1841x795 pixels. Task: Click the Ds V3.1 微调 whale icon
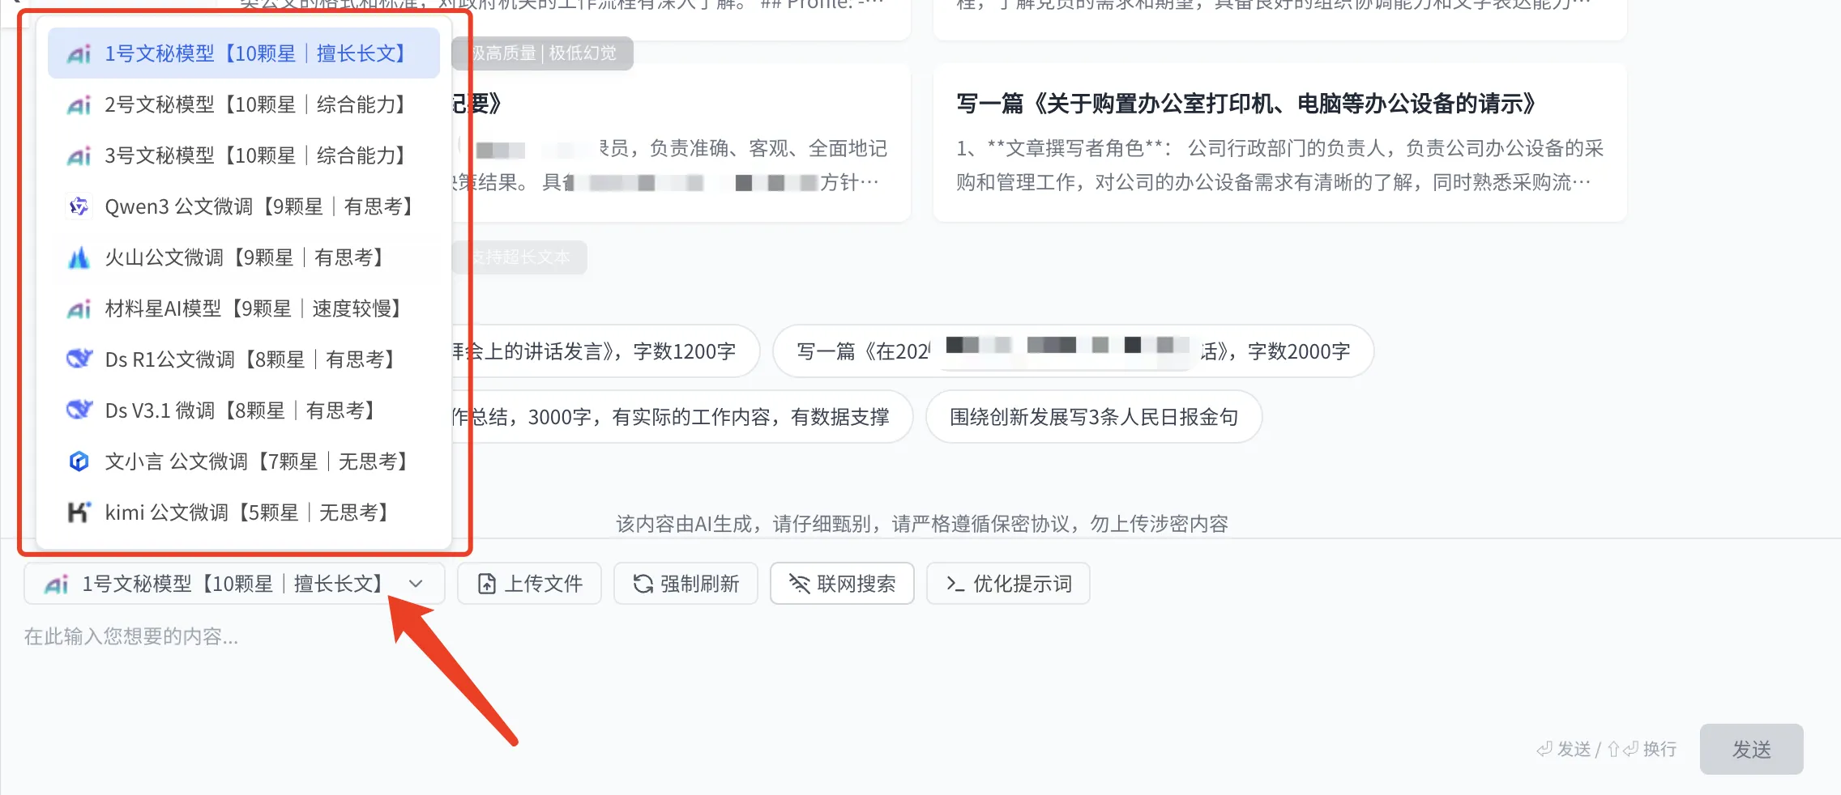pyautogui.click(x=79, y=410)
